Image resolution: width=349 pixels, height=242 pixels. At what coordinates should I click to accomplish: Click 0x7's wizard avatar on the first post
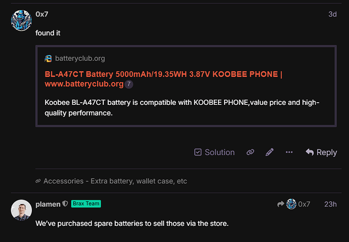(21, 20)
